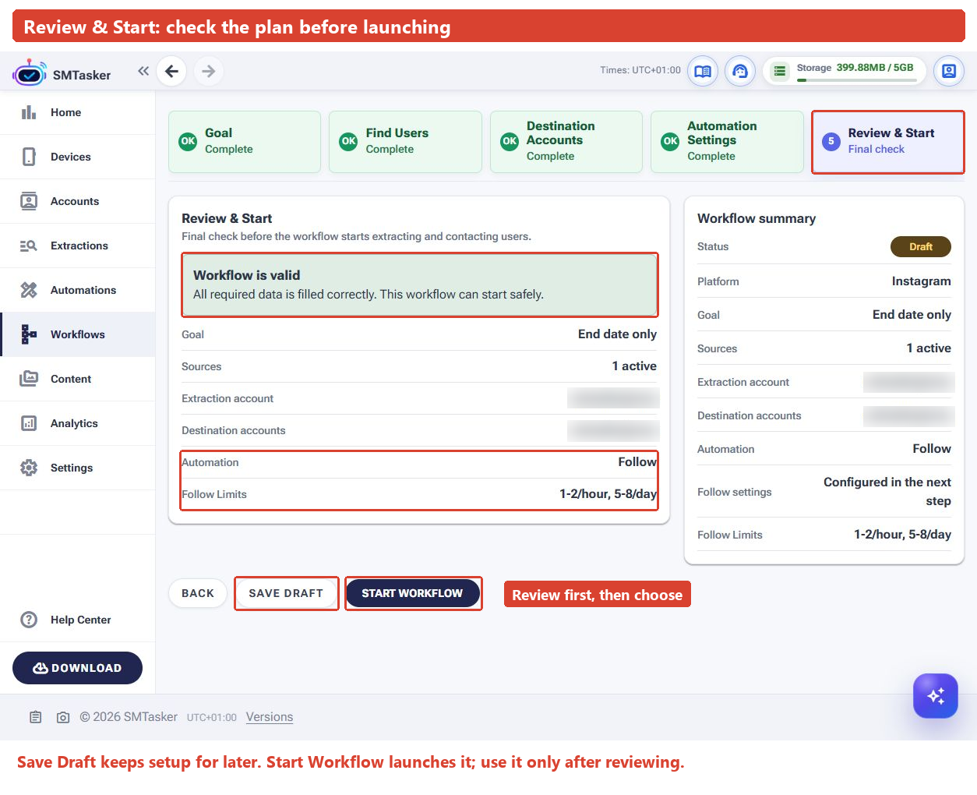Click the Follow Limits value in review panel
This screenshot has width=977, height=795.
coord(608,493)
